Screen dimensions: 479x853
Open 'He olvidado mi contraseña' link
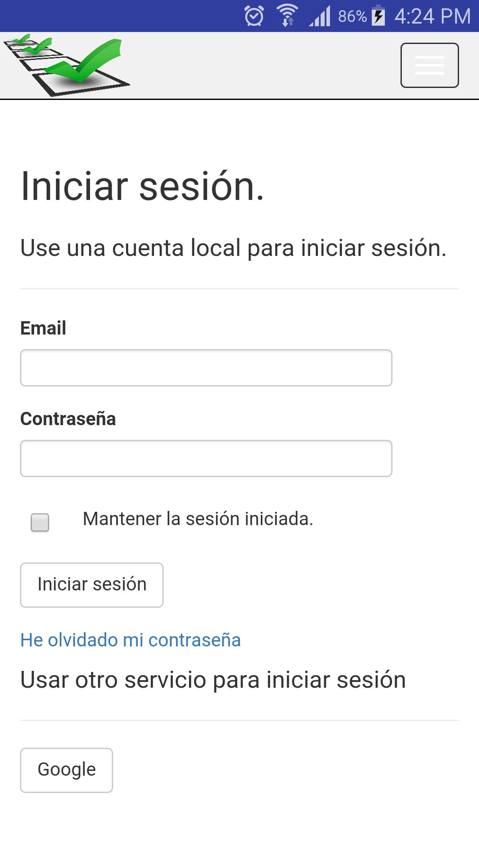pos(130,640)
